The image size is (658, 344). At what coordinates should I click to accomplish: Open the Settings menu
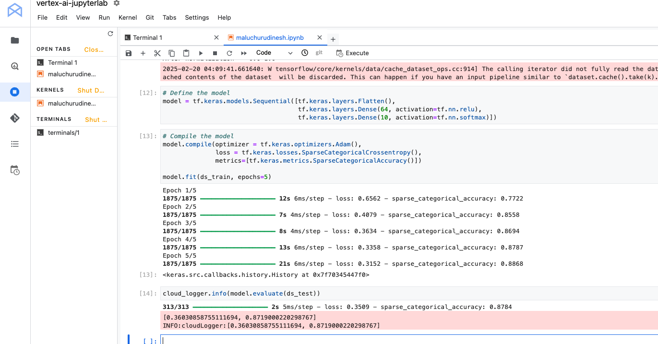197,17
